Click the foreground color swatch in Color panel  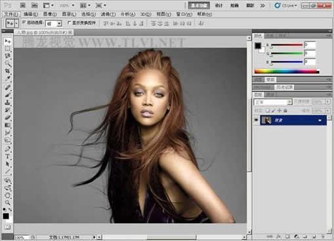pos(258,46)
